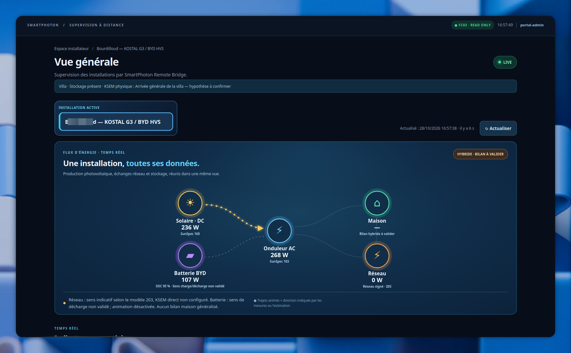The image size is (571, 353).
Task: Click the 107 W battery value
Action: tap(190, 280)
